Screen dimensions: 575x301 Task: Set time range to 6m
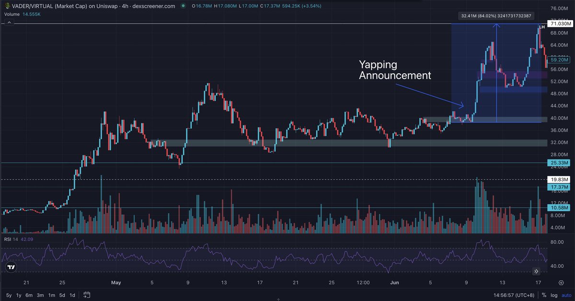click(x=29, y=295)
